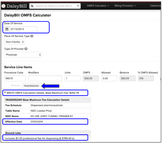This screenshot has width=162, height=143.
Task: Click the DaisyBill brand name link
Action: point(17,6)
